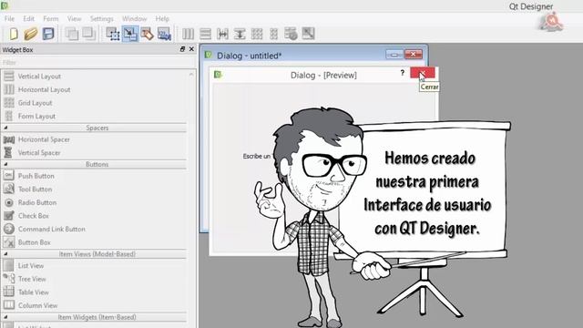
Task: Open the Edit menu
Action: (x=28, y=18)
